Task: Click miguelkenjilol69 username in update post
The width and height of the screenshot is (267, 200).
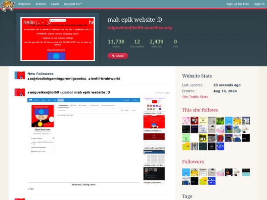Action: (x=43, y=92)
